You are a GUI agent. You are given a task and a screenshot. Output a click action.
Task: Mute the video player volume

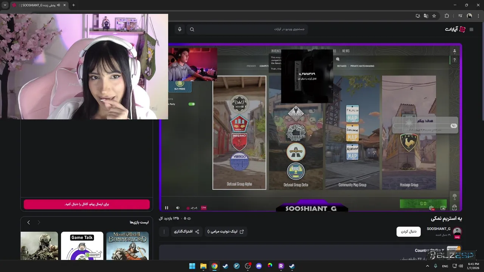tap(178, 208)
